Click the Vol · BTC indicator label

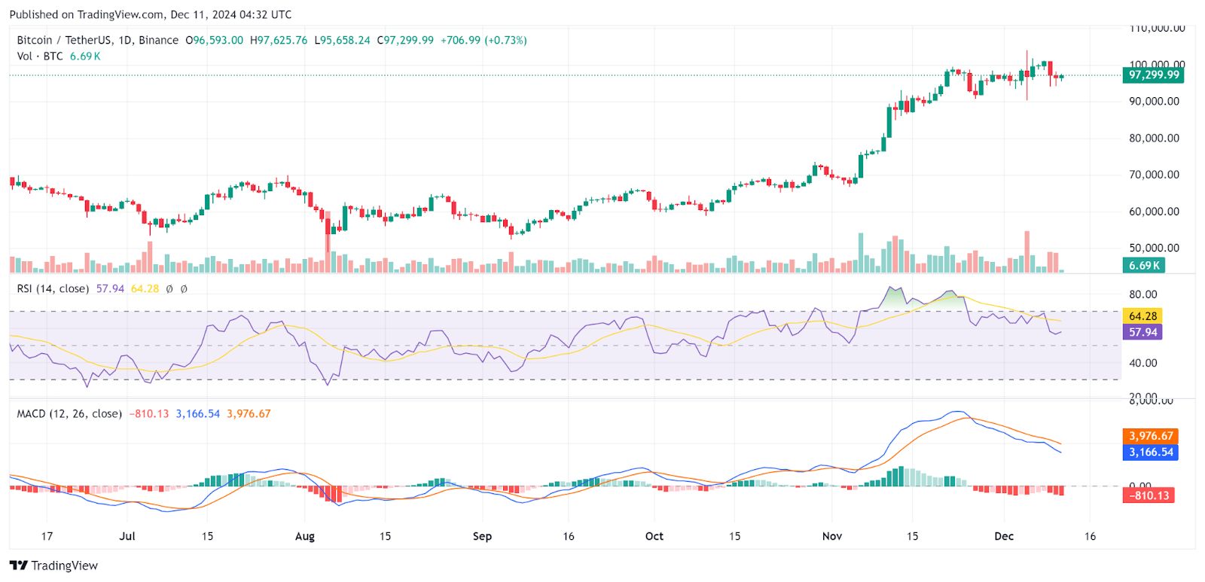[x=40, y=56]
